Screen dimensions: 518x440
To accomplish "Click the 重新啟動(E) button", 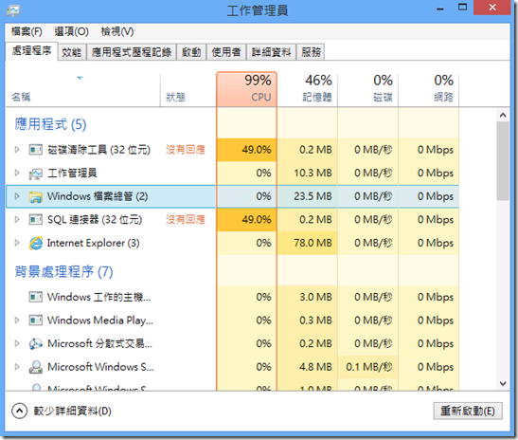I will point(468,412).
